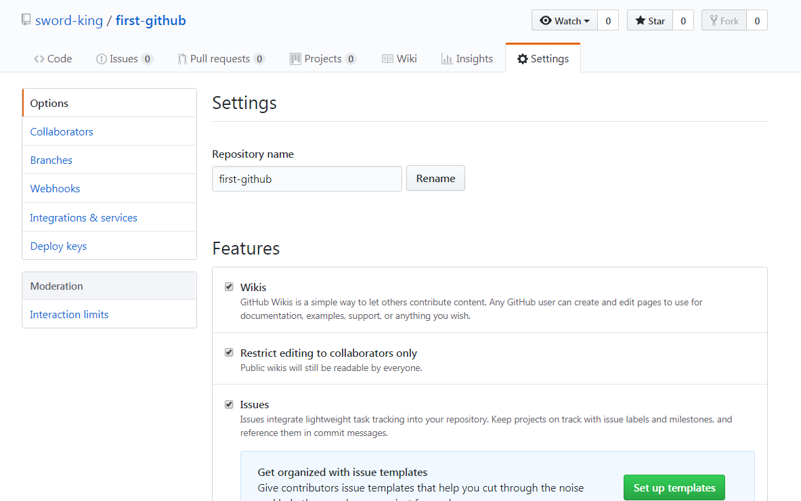Click the gear icon in Settings tab
This screenshot has height=501, width=801.
(523, 59)
